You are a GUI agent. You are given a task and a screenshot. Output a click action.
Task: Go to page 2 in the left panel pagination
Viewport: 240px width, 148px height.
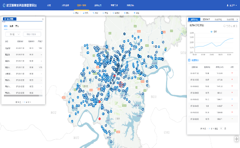point(26,101)
